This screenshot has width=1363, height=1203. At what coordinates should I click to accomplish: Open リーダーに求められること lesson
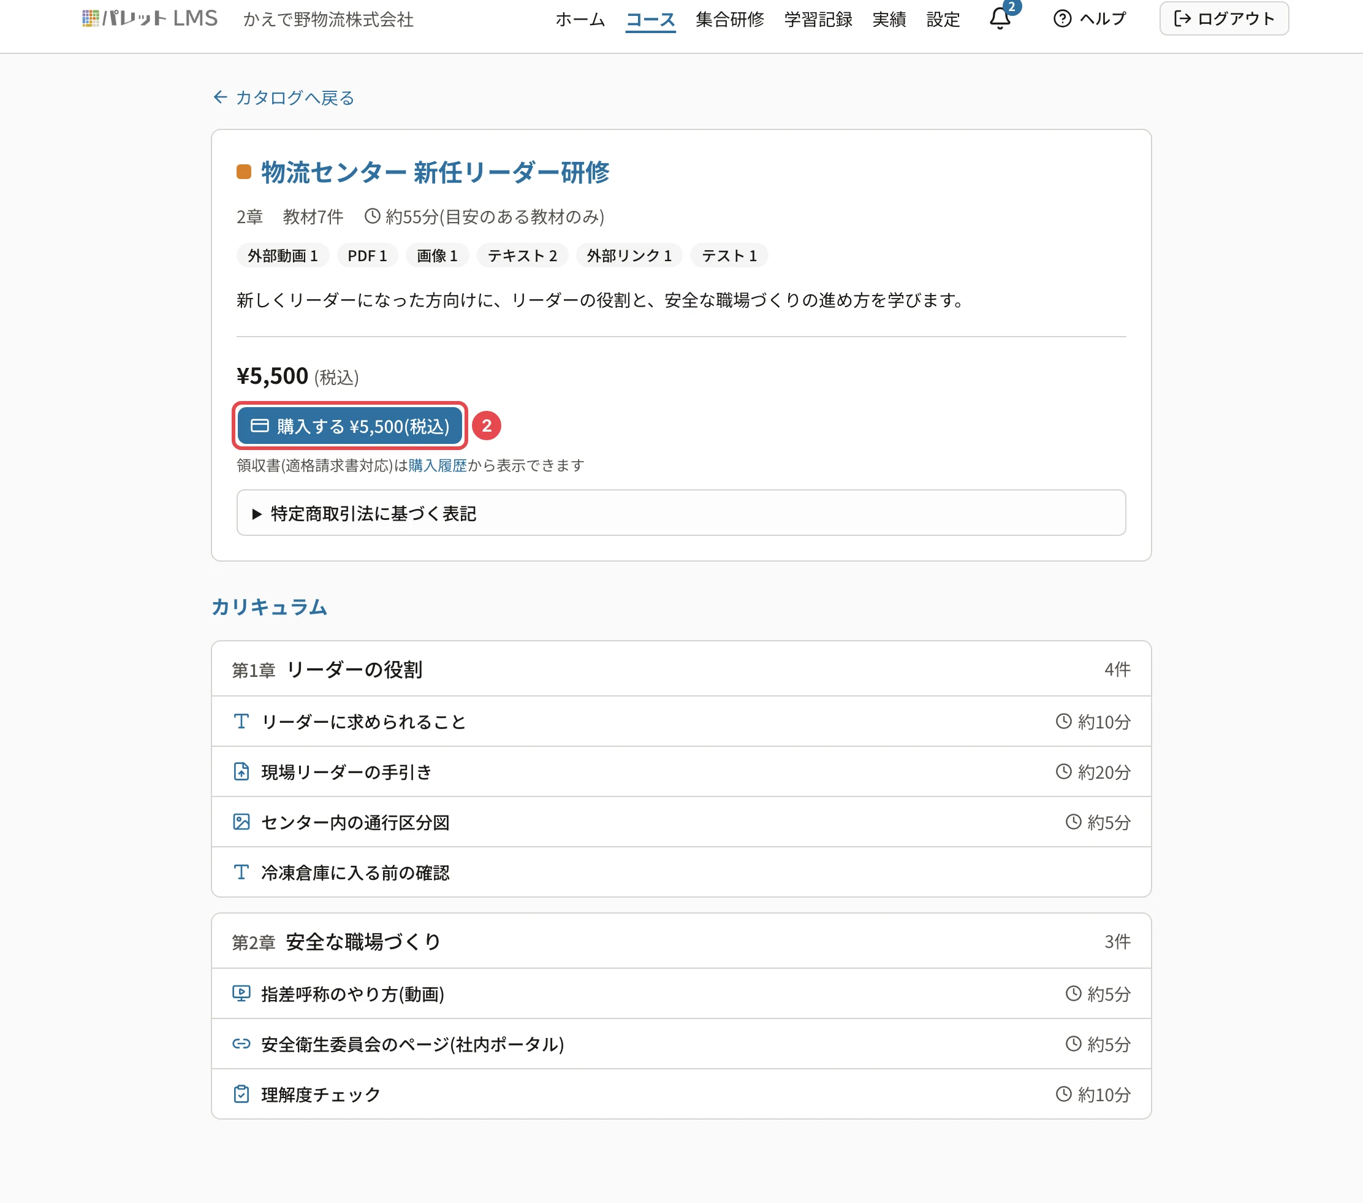[681, 721]
